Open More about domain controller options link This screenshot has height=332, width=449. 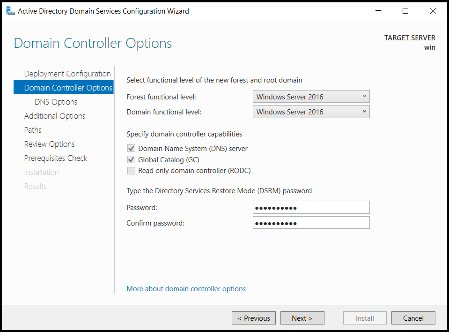[x=186, y=289]
